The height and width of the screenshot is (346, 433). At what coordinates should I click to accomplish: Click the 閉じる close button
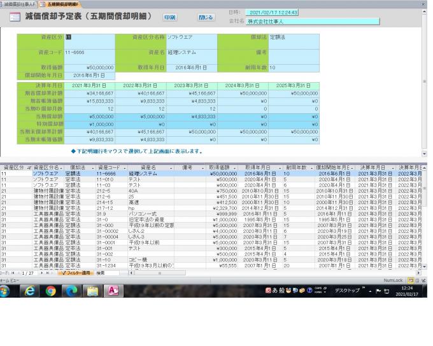[205, 17]
